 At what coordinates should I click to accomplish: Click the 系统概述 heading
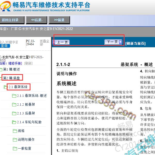click(x=66, y=83)
